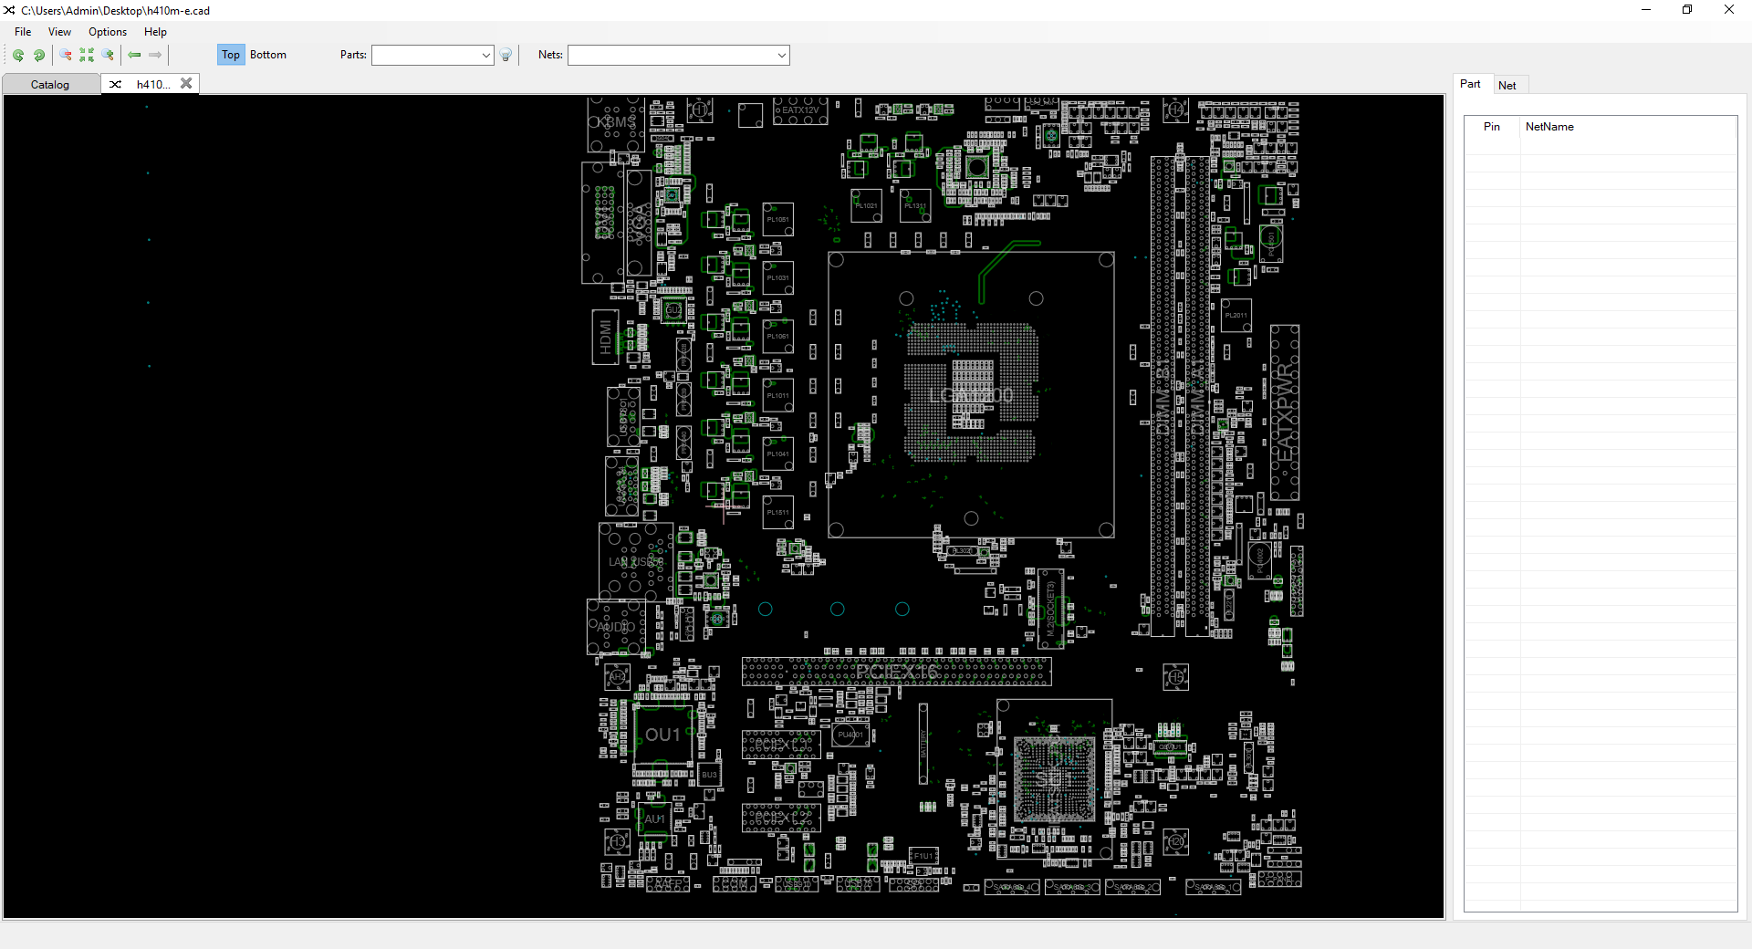
Task: Switch to the Catalog tab
Action: 50,85
